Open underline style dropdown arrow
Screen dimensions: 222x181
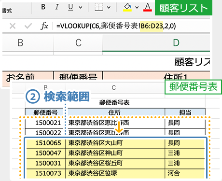pyautogui.click(x=81, y=7)
